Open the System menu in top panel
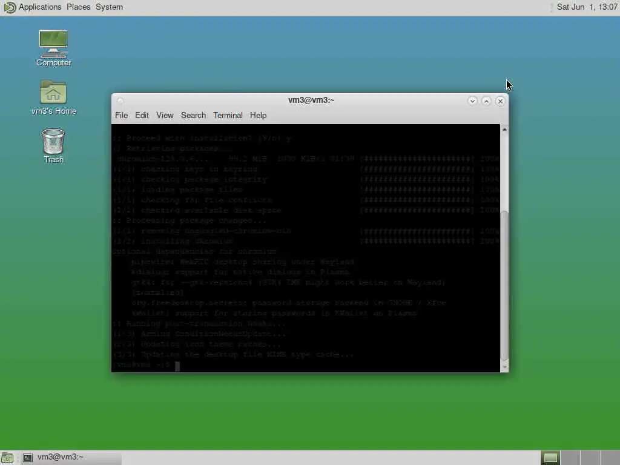 click(109, 7)
